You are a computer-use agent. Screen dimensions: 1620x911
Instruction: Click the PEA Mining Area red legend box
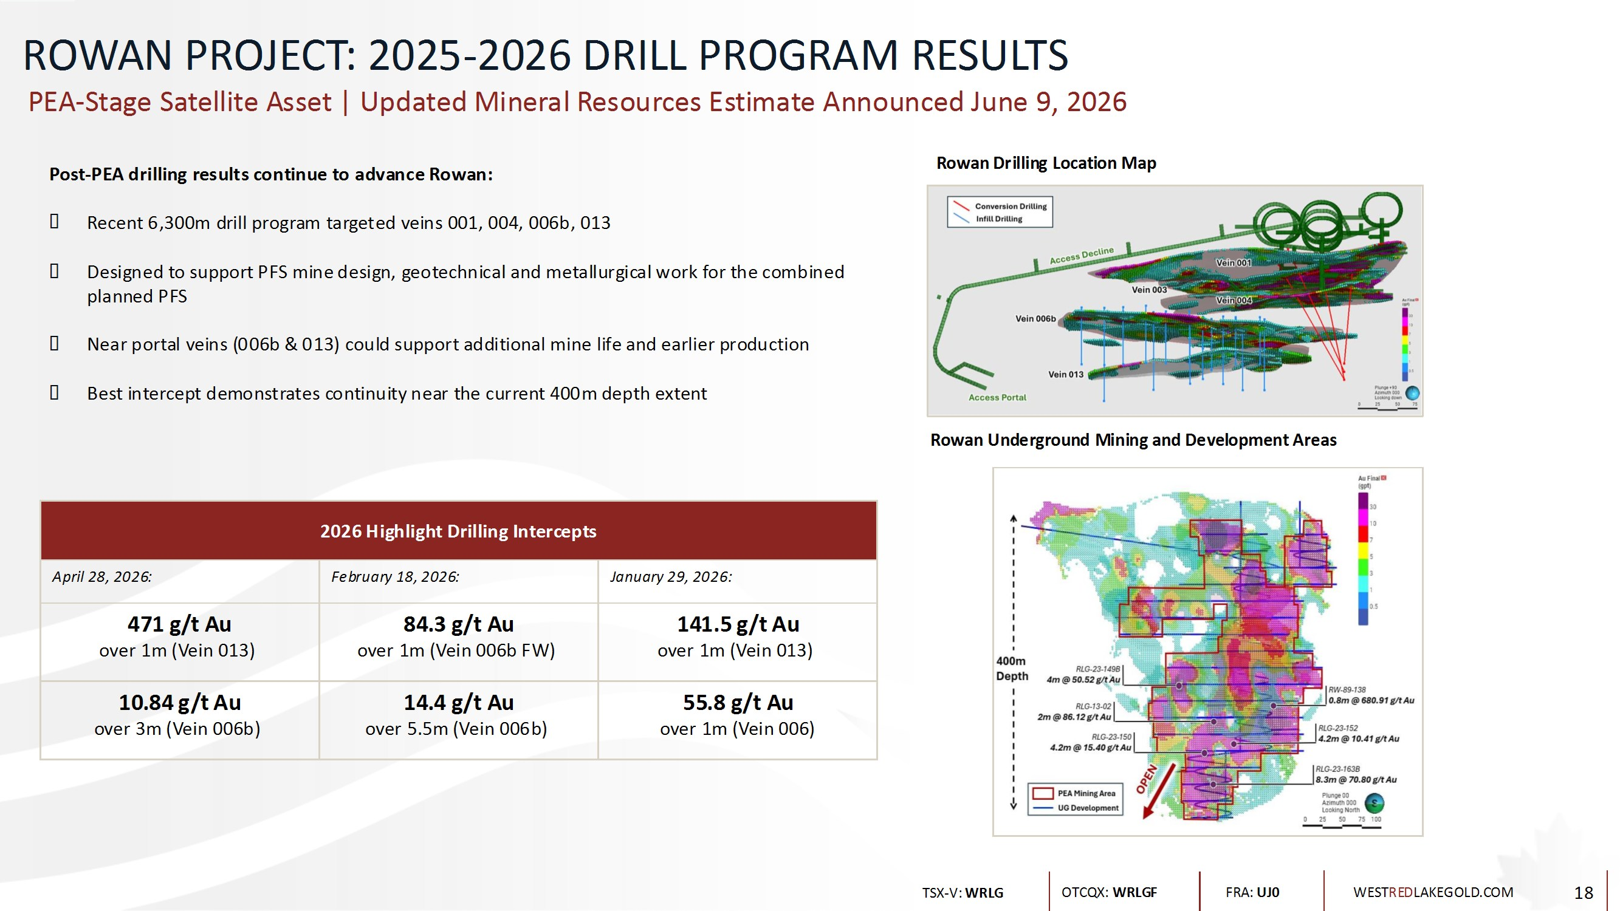pyautogui.click(x=1043, y=793)
